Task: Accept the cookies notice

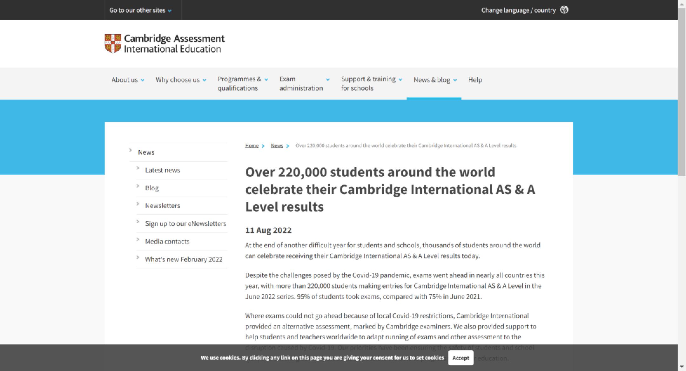Action: coord(461,358)
